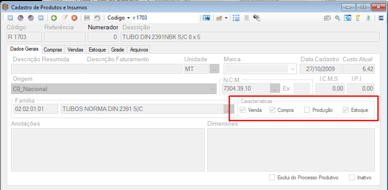Add a new product with green plus

(x=54, y=18)
